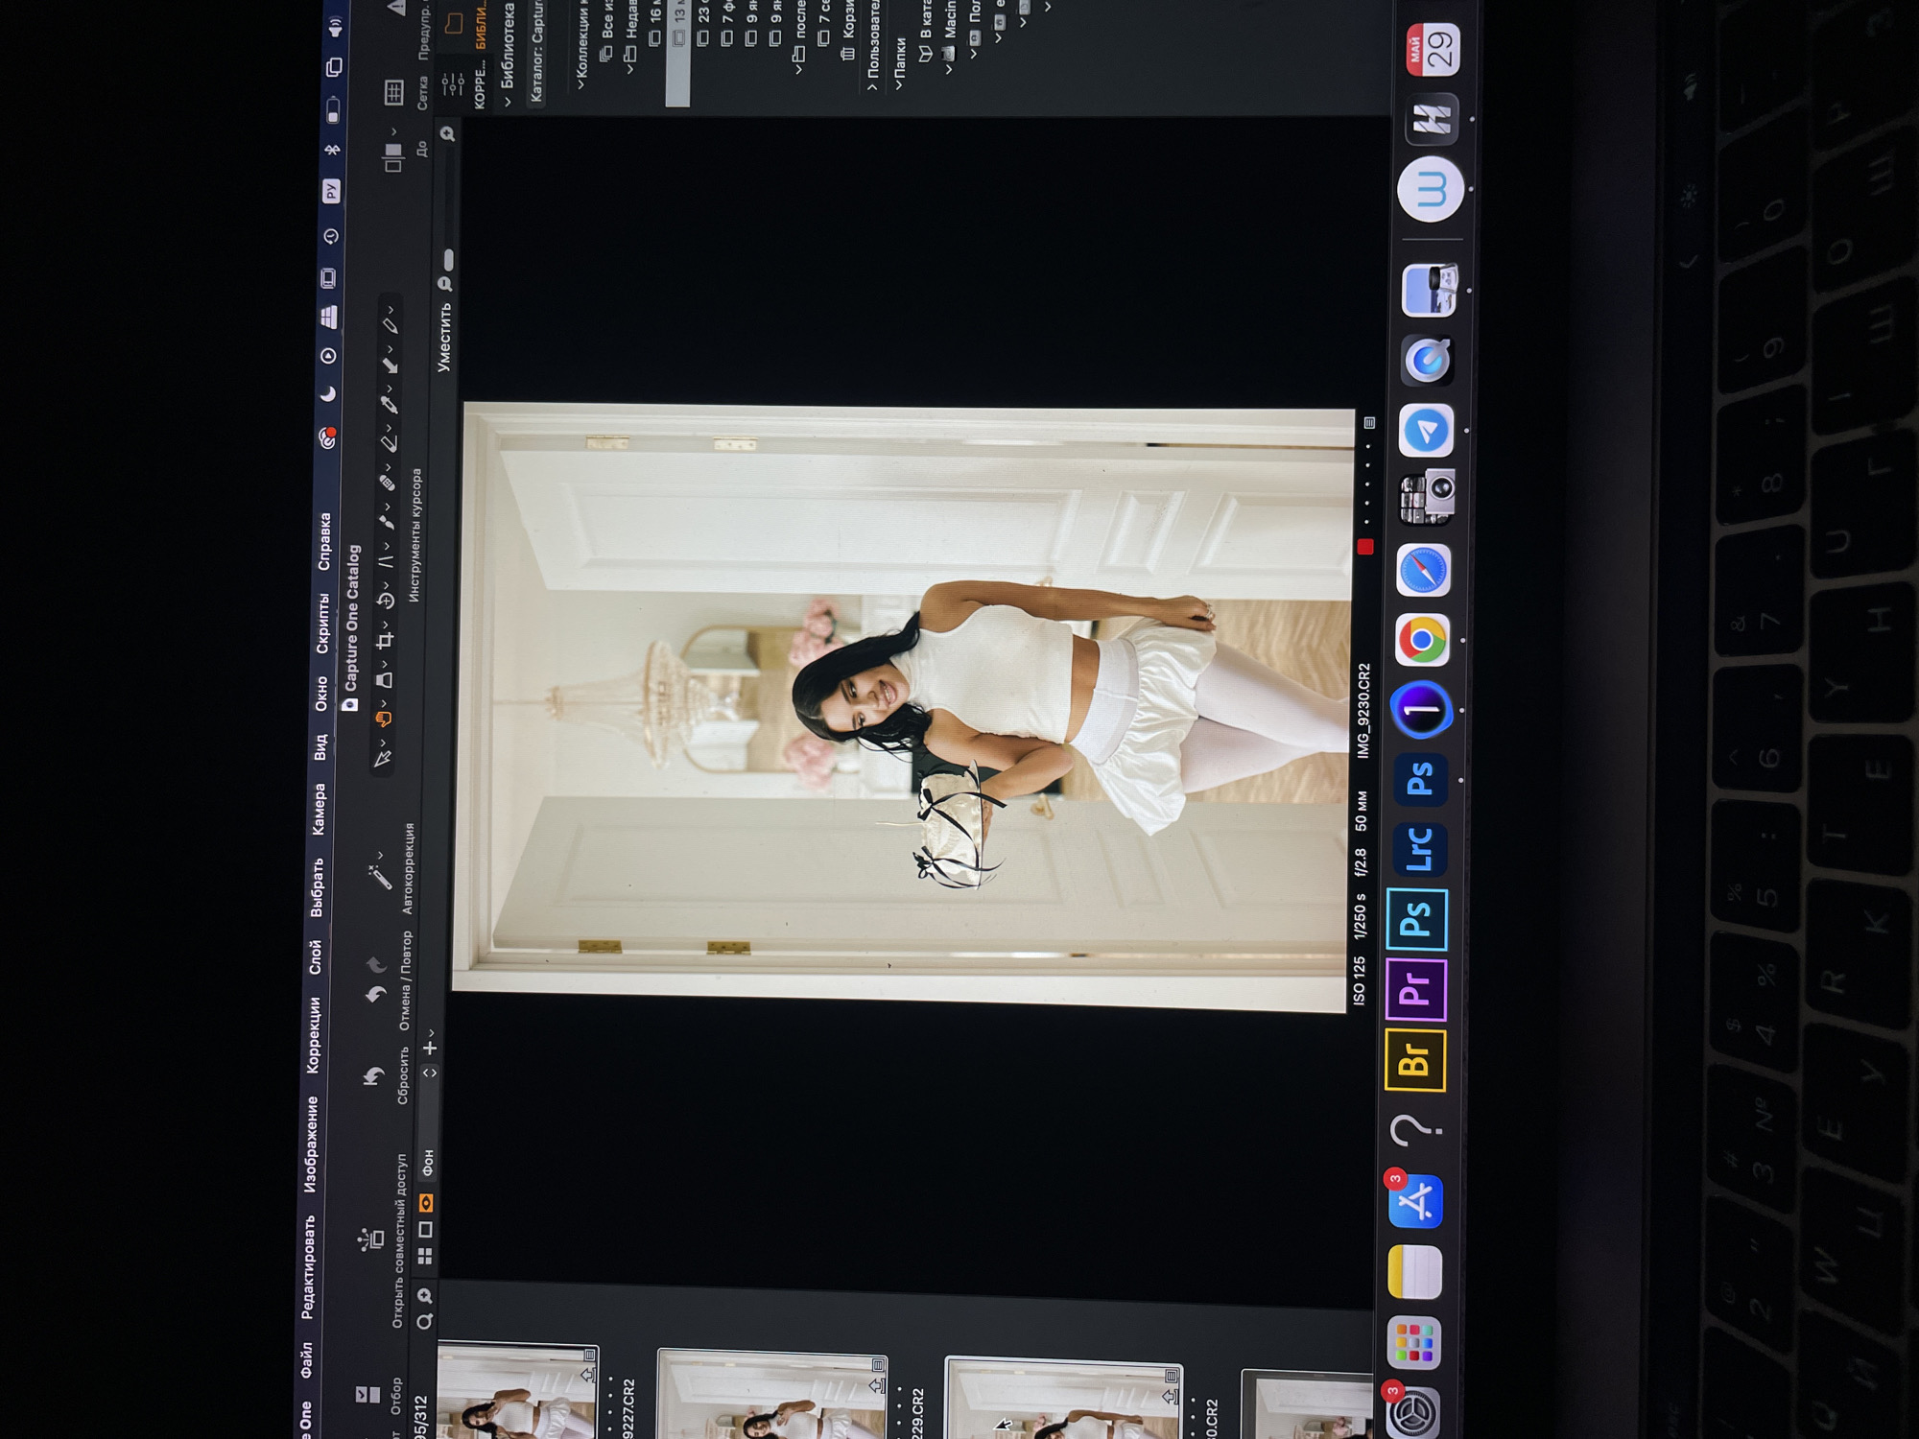Open the image options icon beside rating dots

[x=1369, y=423]
